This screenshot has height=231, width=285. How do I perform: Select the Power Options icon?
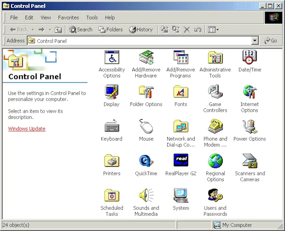[249, 127]
